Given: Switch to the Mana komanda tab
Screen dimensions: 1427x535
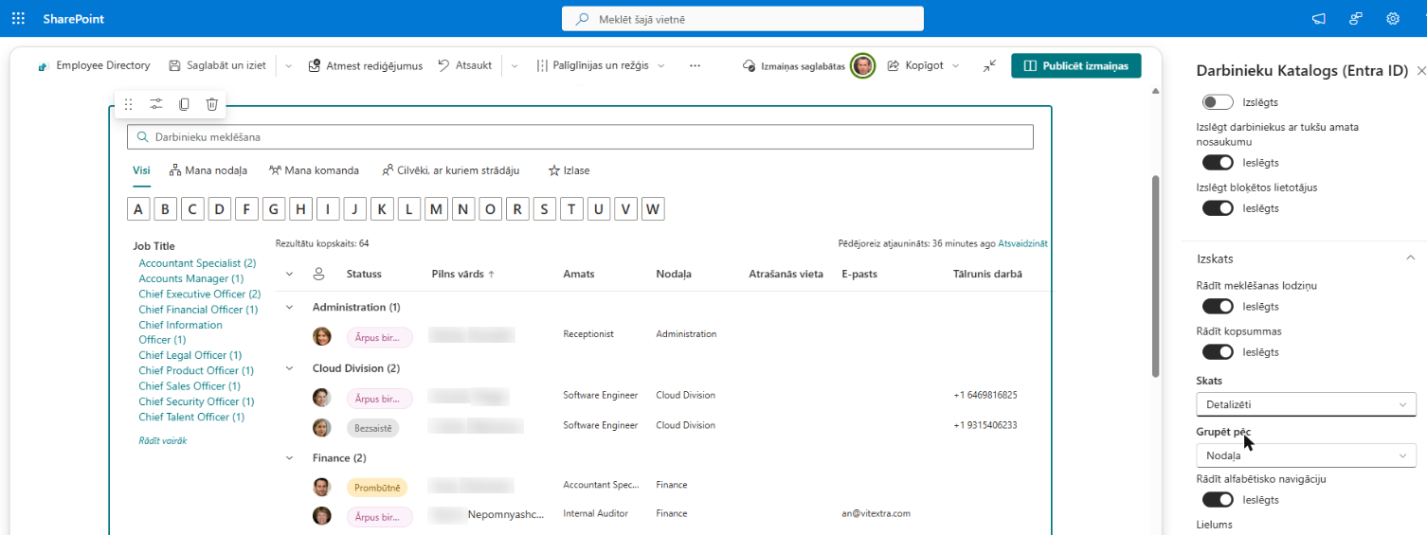Looking at the screenshot, I should [314, 170].
